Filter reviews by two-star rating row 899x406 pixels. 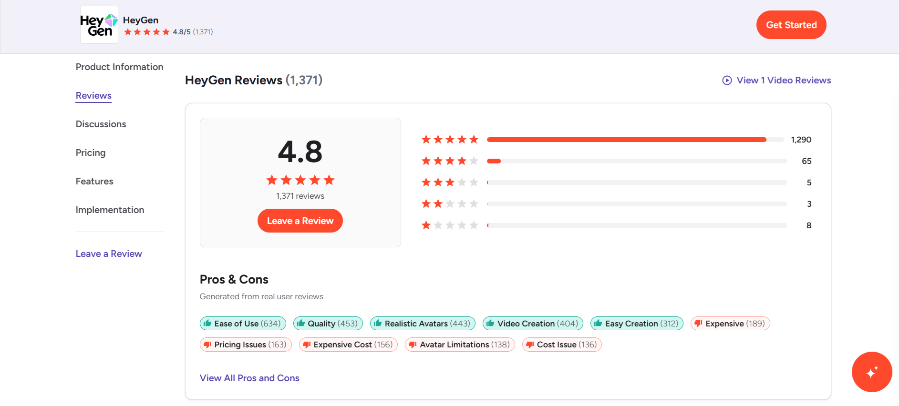616,204
